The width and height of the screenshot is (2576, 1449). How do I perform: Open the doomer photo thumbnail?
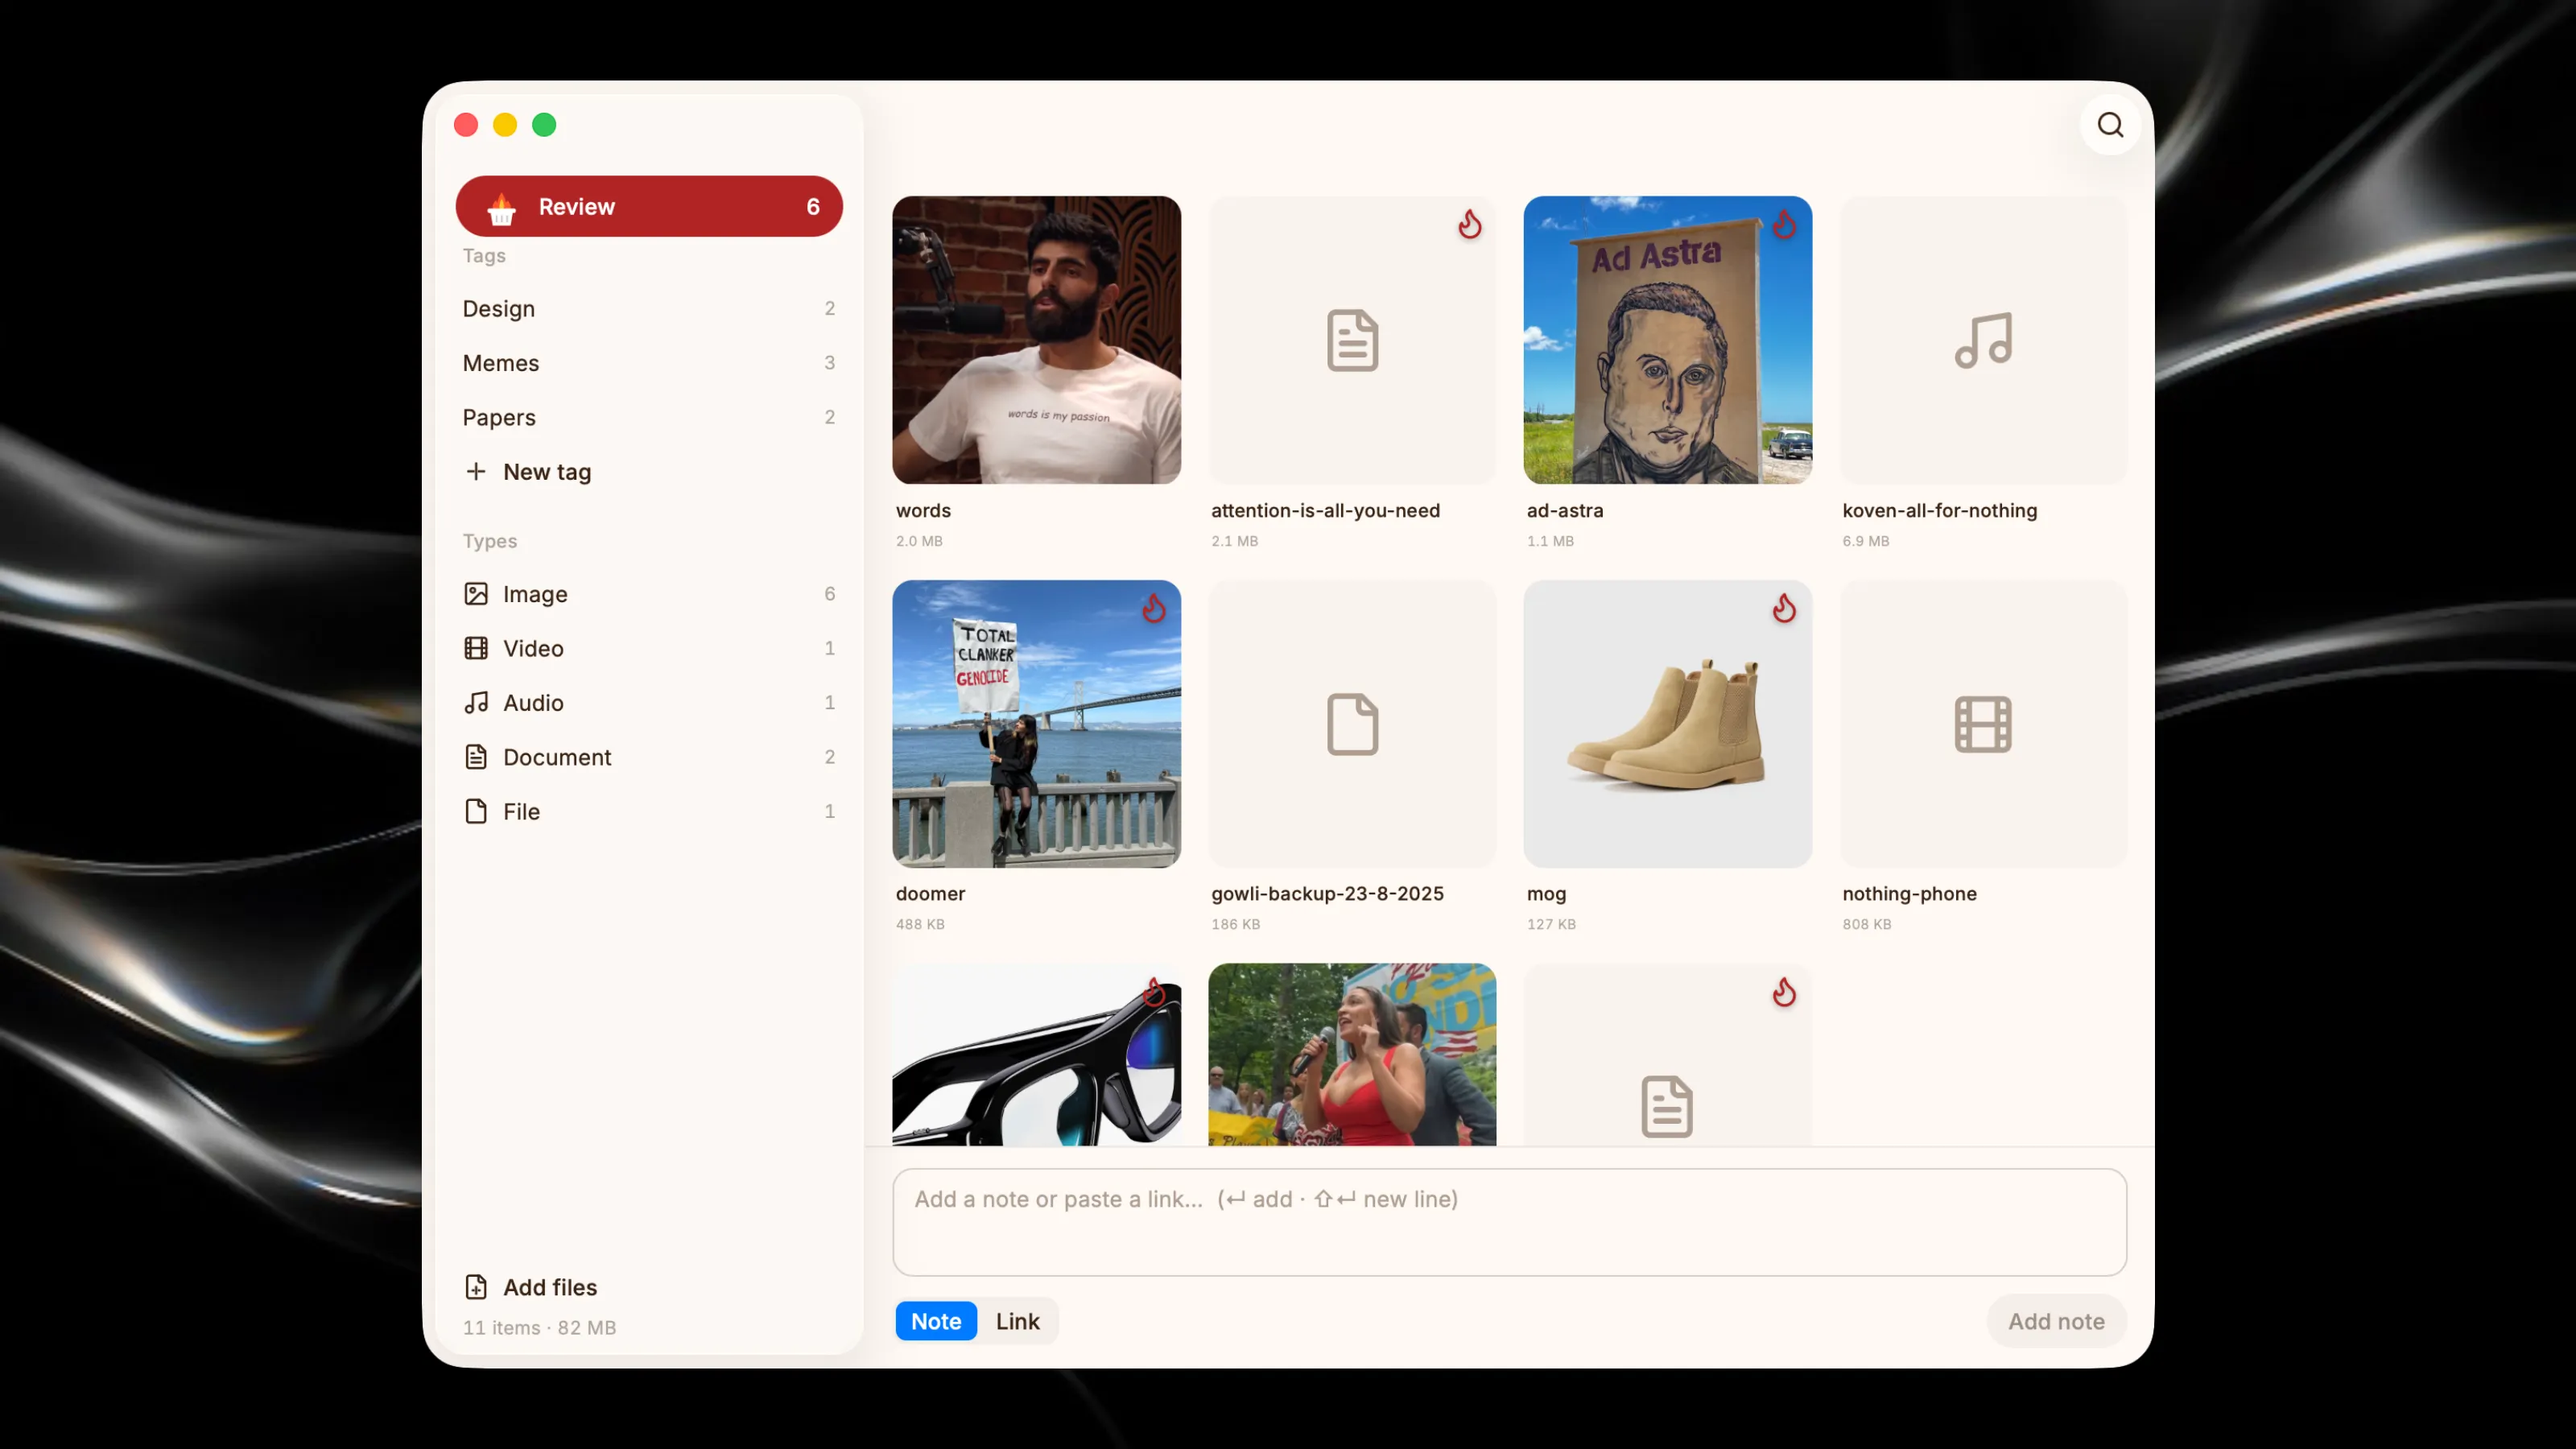click(1036, 724)
